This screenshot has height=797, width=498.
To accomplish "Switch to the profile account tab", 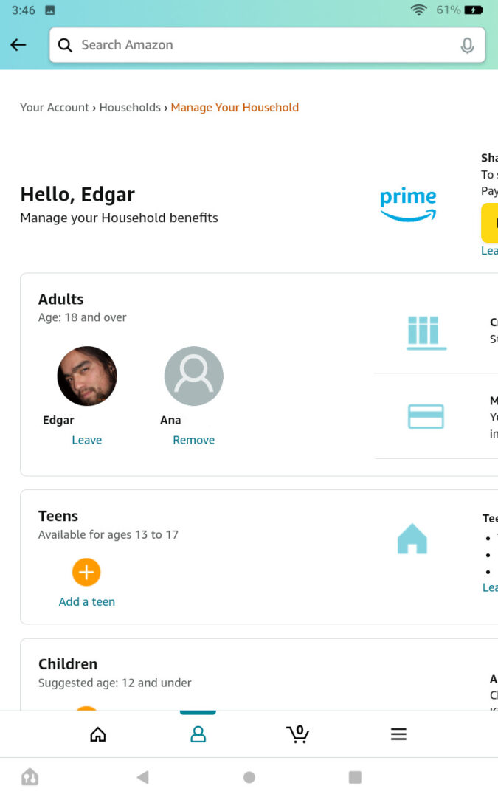I will tap(198, 734).
